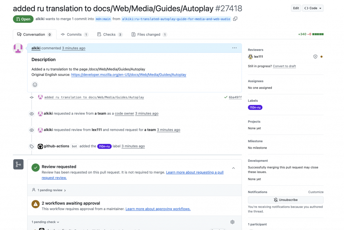Viewport: 344px width, 230px height.
Task: Click the workflow settings gear icon
Action: tap(232, 222)
